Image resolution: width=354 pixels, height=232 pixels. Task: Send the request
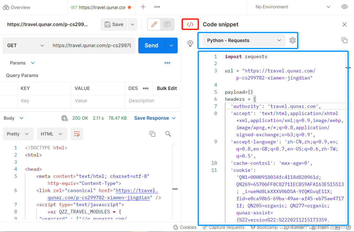point(151,46)
